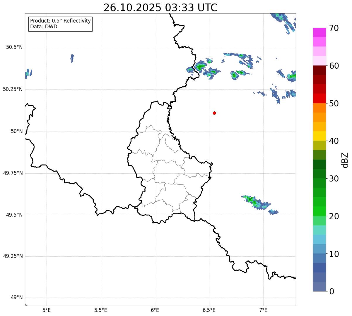This screenshot has height=316, width=352.
Task: Select the bright red colorbar swatch above 50 dBZ
Action: [x=319, y=98]
